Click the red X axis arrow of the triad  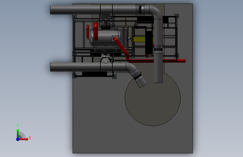click(x=24, y=139)
